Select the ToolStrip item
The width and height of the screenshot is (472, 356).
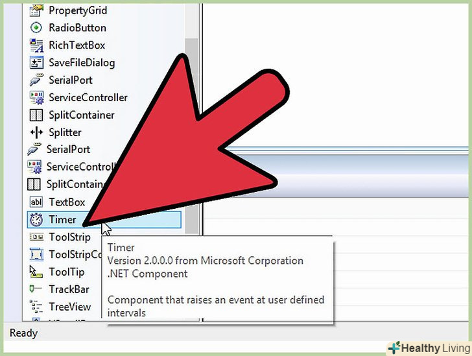(x=60, y=237)
